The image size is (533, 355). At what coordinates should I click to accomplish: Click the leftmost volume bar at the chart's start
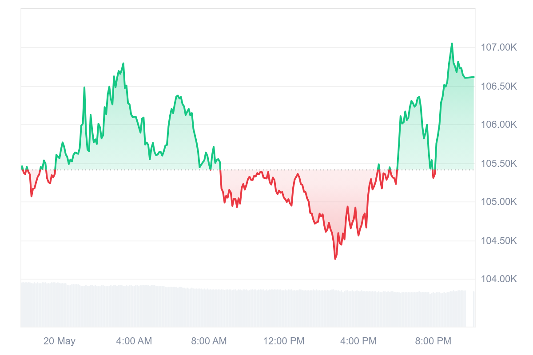(x=22, y=305)
